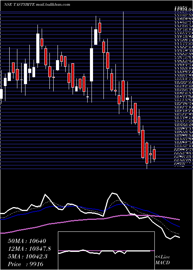Select the 12MA : 10347.8 readout
This screenshot has width=193, height=270.
tap(29, 249)
